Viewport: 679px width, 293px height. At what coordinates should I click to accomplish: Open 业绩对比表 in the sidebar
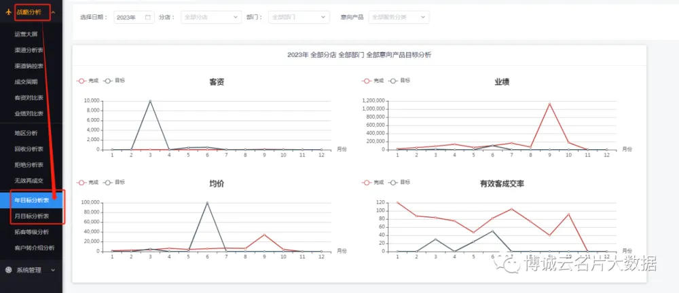tap(29, 113)
